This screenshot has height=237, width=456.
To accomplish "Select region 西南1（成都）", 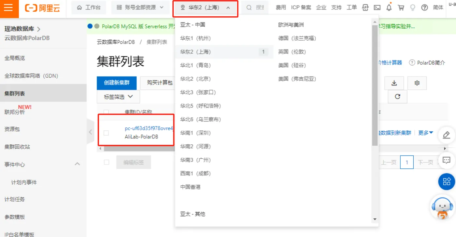I will pos(195,174).
